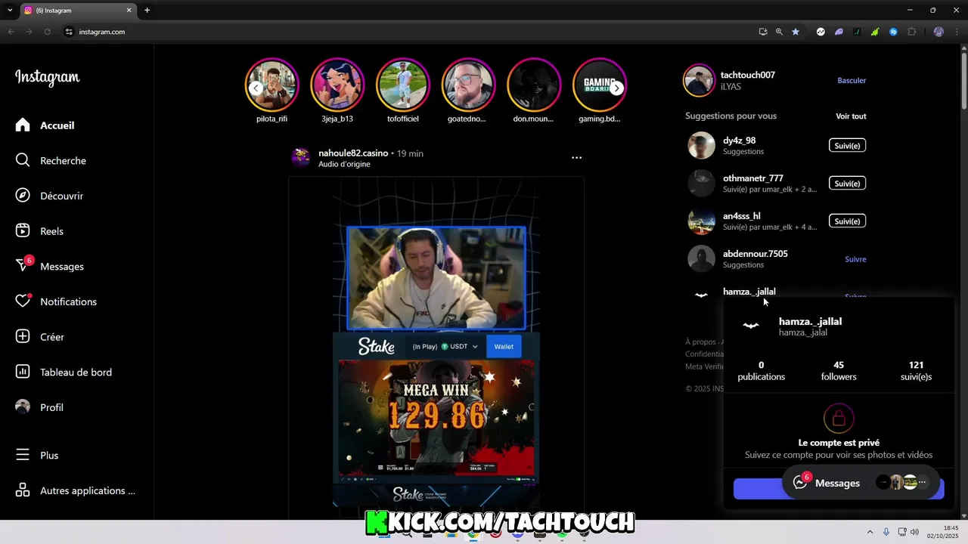Open othmanetr_777 profile
The width and height of the screenshot is (968, 544).
pos(752,178)
